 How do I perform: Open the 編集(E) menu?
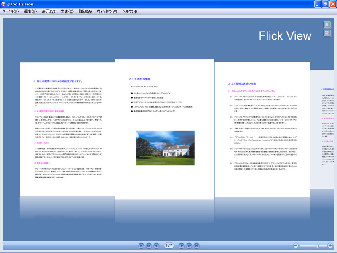pos(30,12)
